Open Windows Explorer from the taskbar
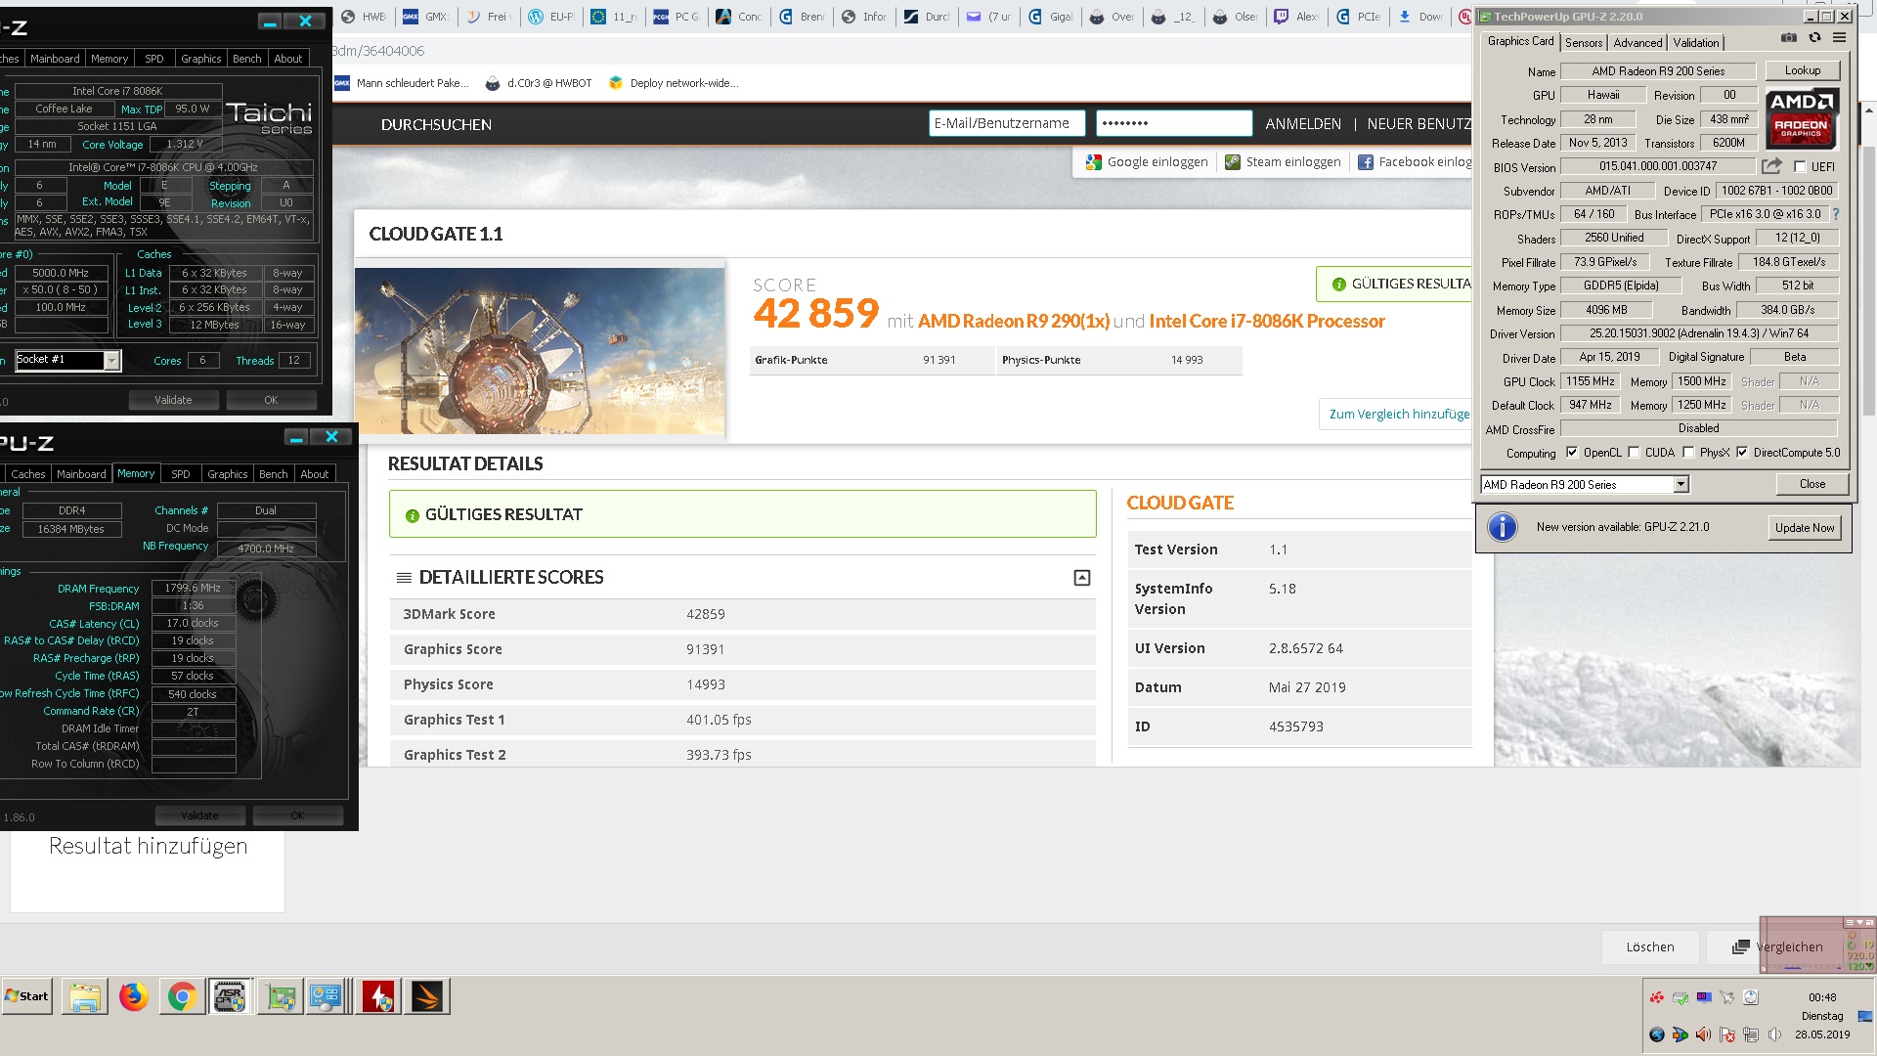The height and width of the screenshot is (1056, 1877). click(85, 996)
